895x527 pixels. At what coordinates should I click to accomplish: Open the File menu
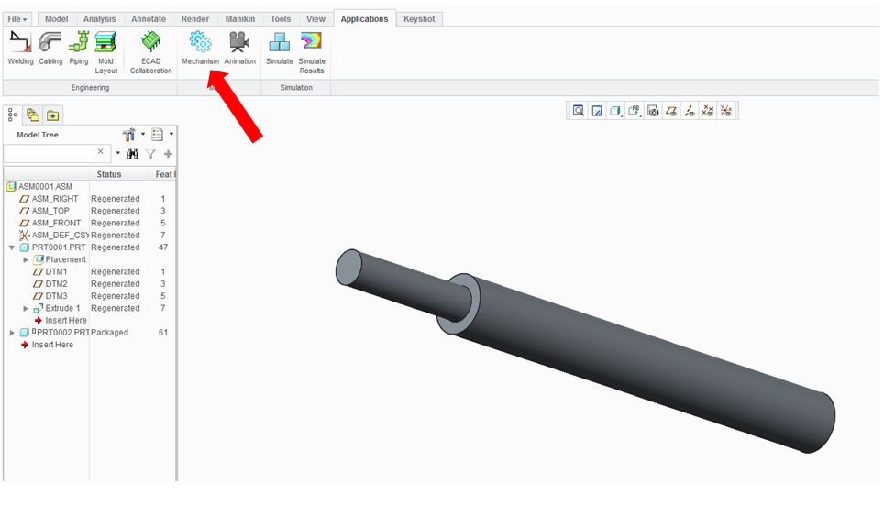click(x=17, y=19)
